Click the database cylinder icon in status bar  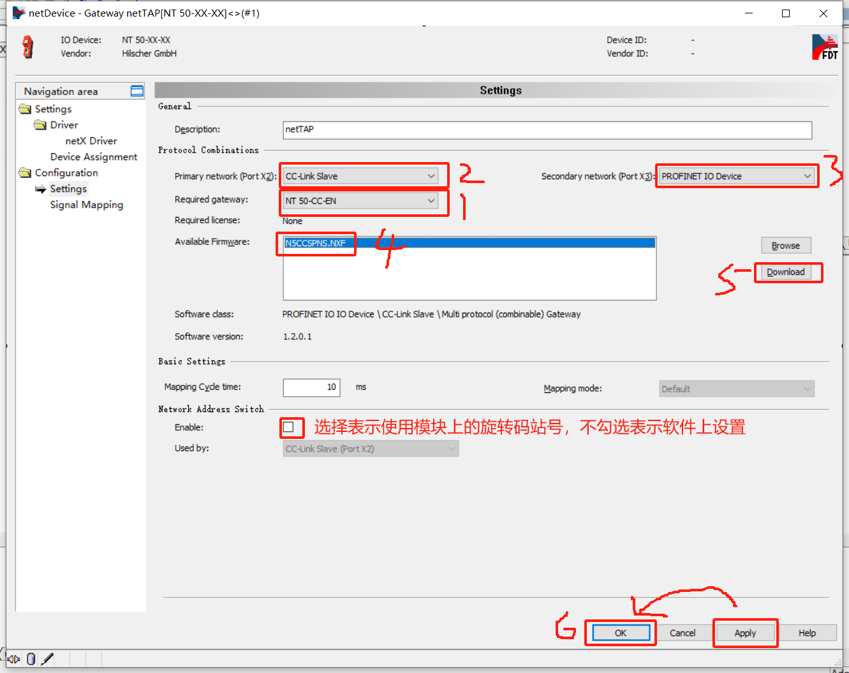[x=31, y=659]
